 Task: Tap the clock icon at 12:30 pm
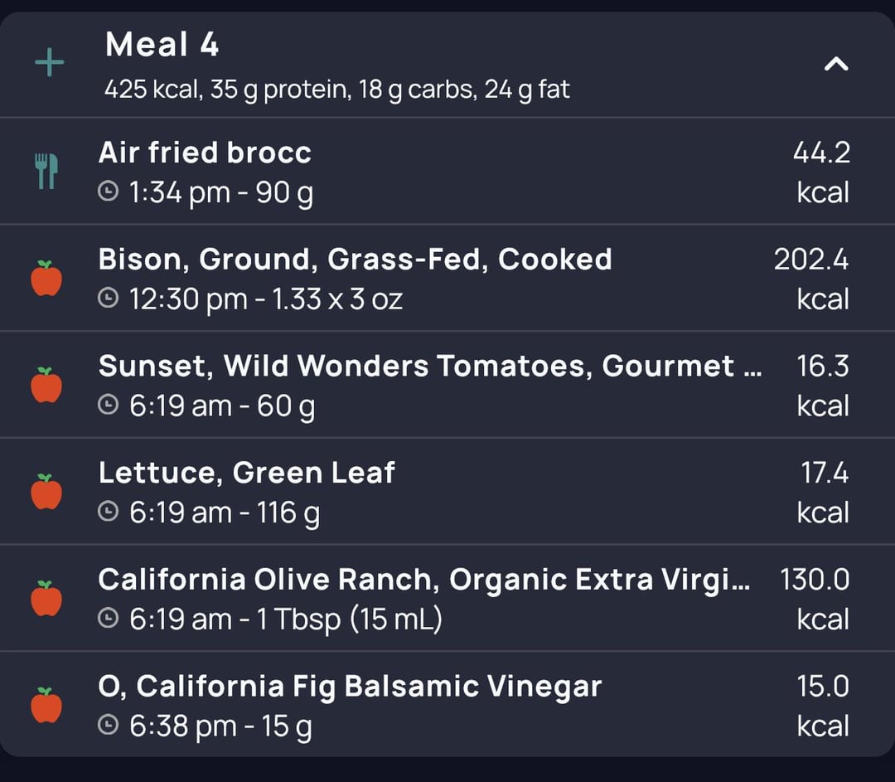pyautogui.click(x=108, y=298)
